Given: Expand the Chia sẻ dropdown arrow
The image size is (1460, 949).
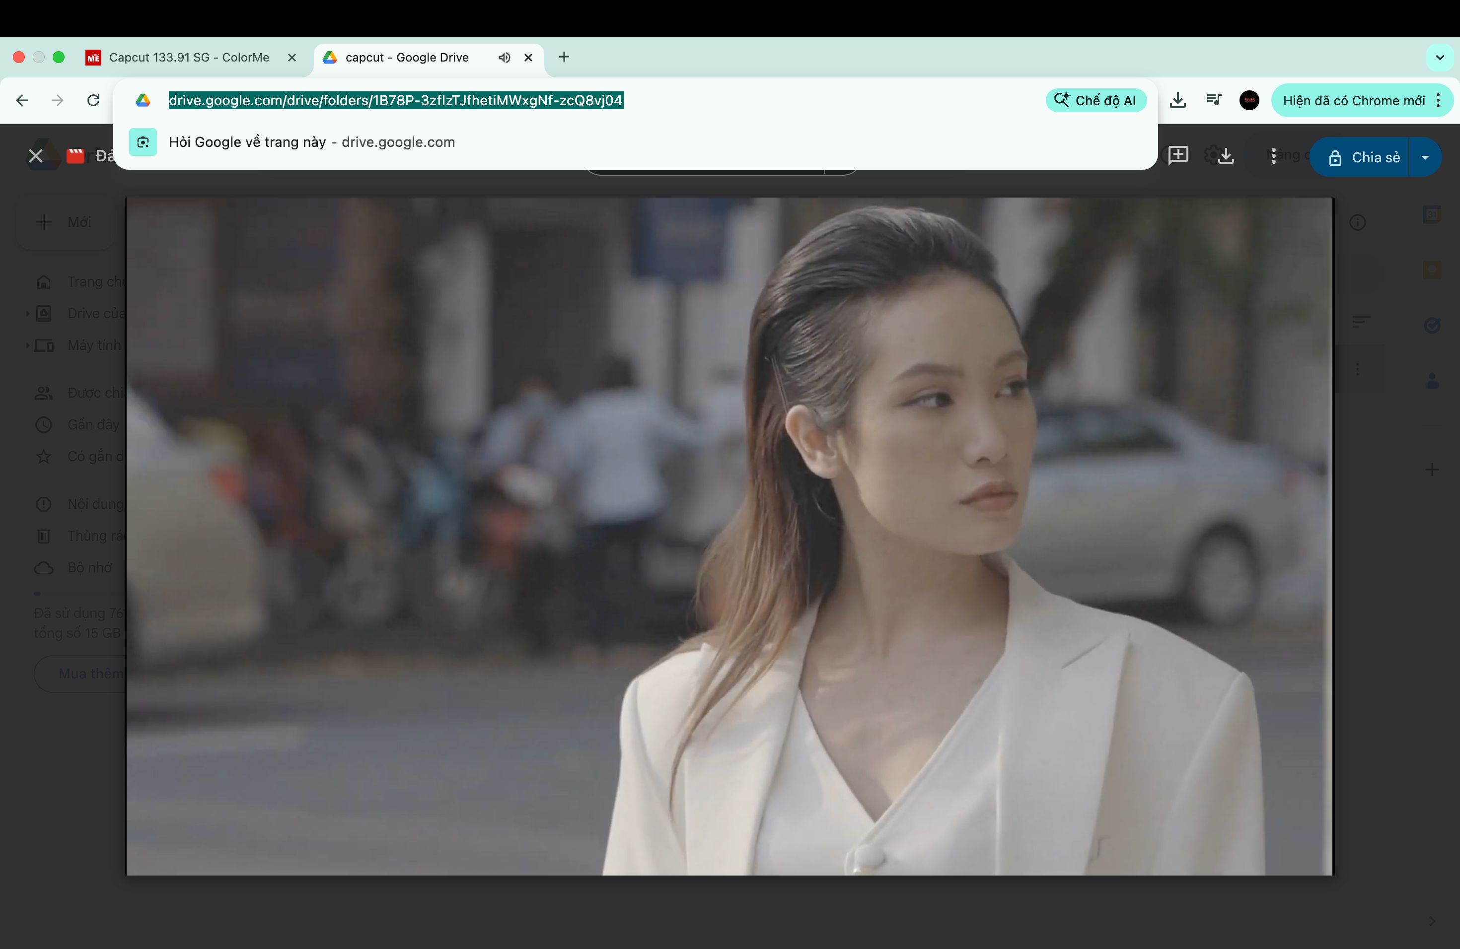Looking at the screenshot, I should (1425, 157).
